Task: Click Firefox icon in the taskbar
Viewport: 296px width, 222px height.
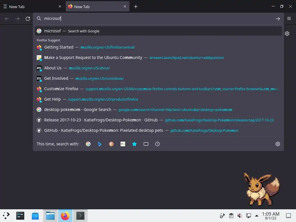Action: (x=65, y=216)
